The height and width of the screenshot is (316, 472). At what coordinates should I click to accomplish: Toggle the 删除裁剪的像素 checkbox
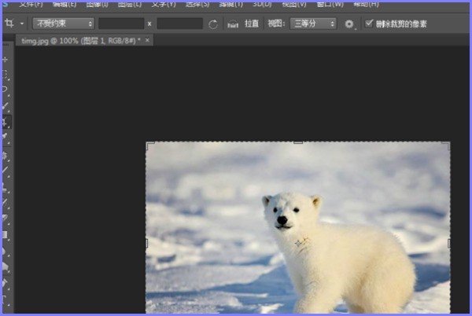click(370, 24)
